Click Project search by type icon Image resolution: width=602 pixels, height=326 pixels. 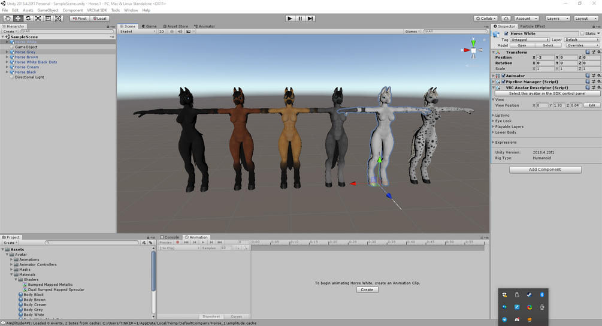pos(144,243)
